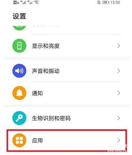
Task: Open 生物识别和密码 via its chevron arrow
Action: [119, 118]
